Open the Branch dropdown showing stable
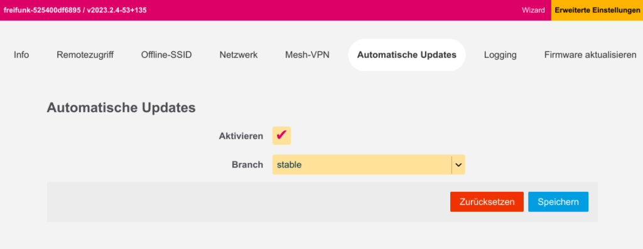The width and height of the screenshot is (643, 249). coord(369,164)
